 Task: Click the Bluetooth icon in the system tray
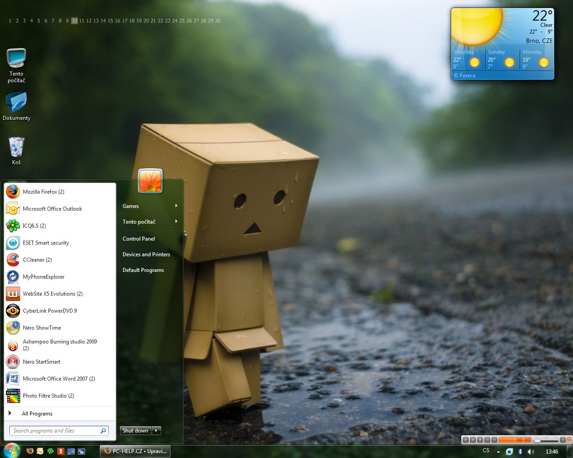pyautogui.click(x=520, y=451)
